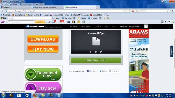Click AVG toolbar Search magnifier button

pos(56,18)
